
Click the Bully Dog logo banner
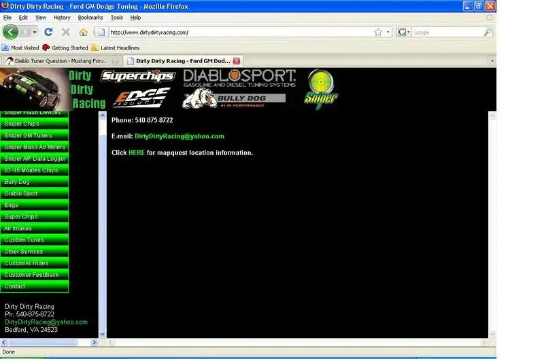pyautogui.click(x=234, y=98)
